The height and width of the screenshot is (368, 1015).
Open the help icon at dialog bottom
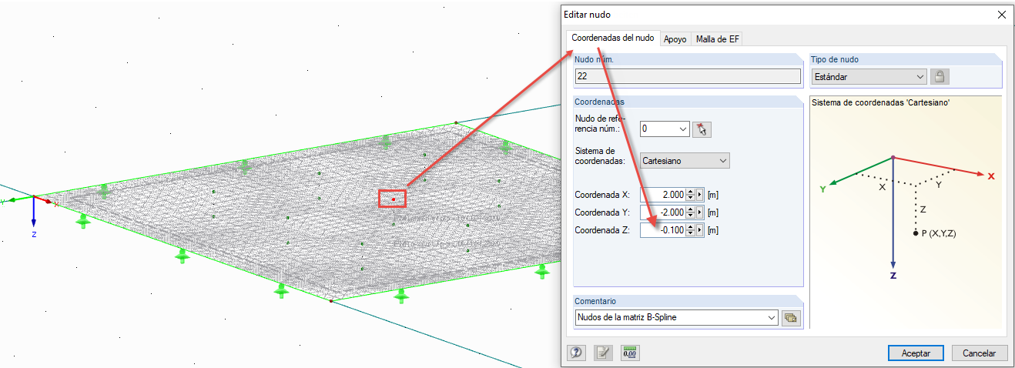pyautogui.click(x=575, y=353)
